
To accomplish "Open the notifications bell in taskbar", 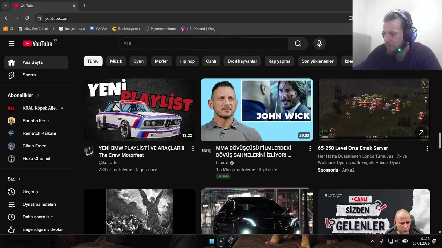I will click(434, 241).
